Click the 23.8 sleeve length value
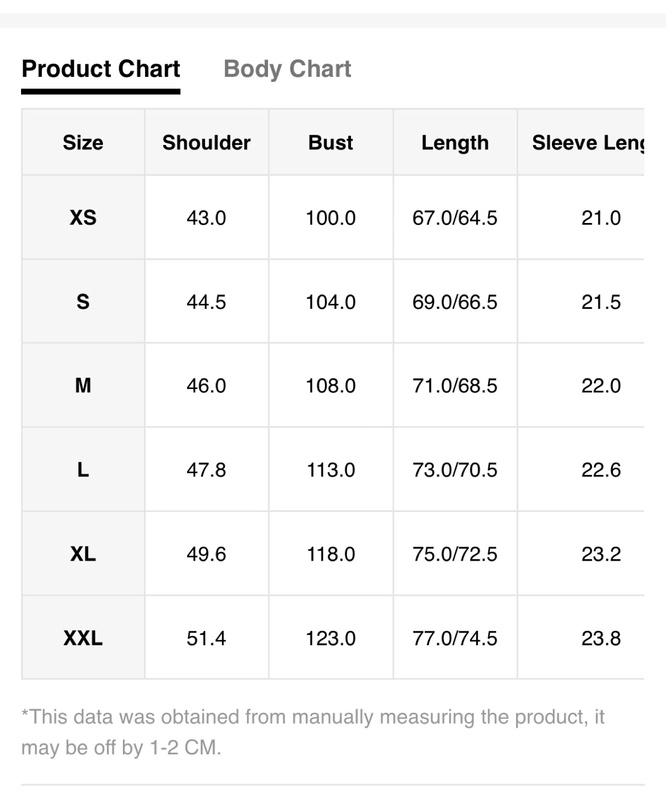The image size is (666, 797). tap(601, 638)
